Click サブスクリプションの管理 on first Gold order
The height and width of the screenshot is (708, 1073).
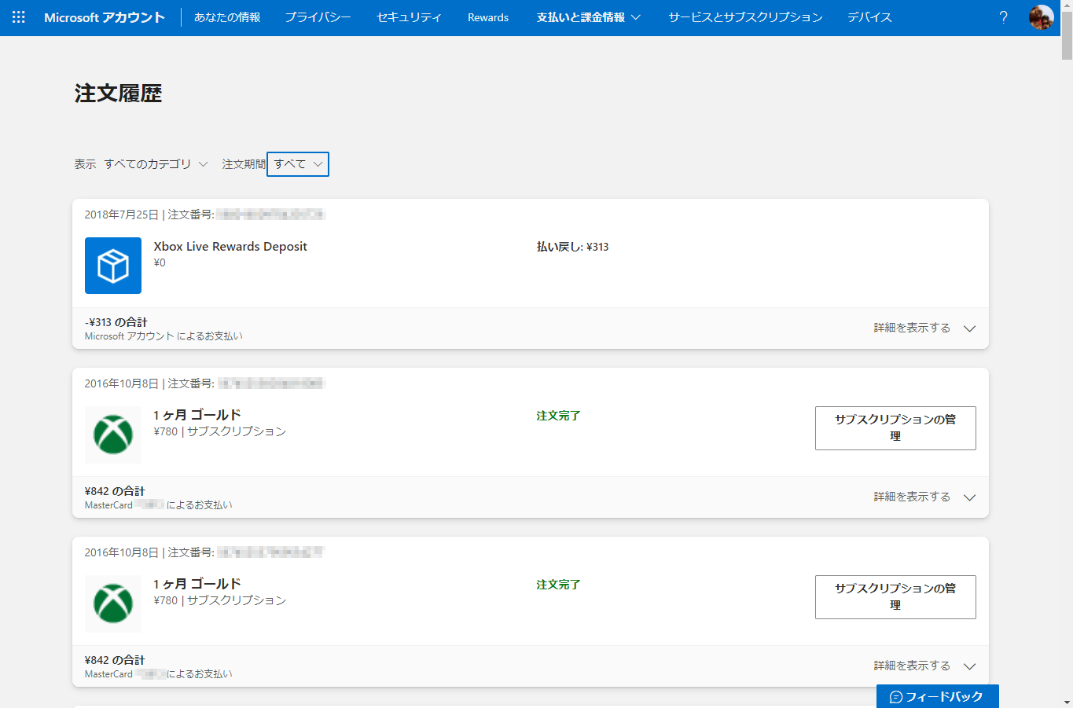(x=895, y=428)
